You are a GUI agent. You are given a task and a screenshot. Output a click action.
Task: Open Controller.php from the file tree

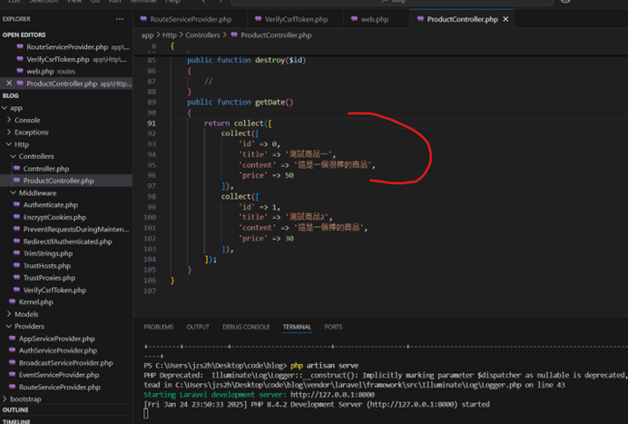tap(45, 169)
